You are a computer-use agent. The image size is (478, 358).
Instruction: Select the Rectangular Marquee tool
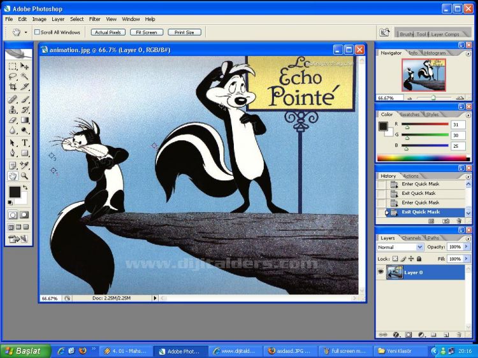[x=13, y=66]
